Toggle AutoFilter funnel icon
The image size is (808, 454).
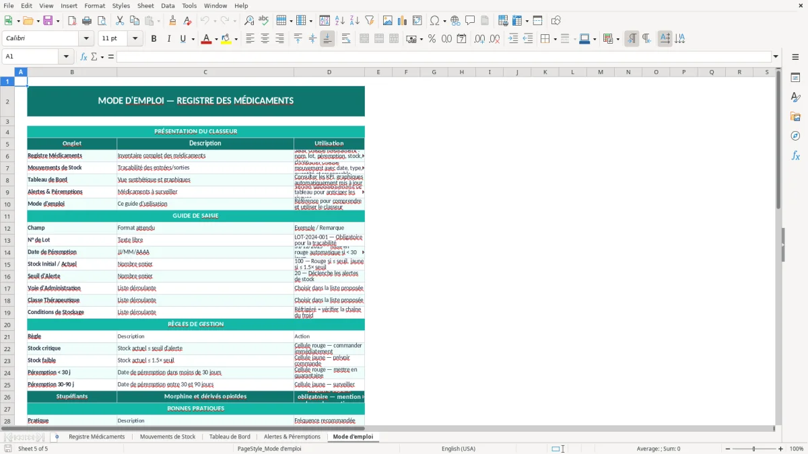(x=370, y=21)
